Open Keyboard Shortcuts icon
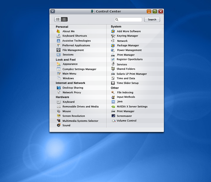211x182 pixels. point(59,36)
